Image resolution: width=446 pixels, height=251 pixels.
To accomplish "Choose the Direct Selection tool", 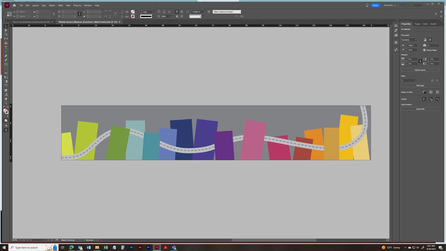I will point(6,30).
